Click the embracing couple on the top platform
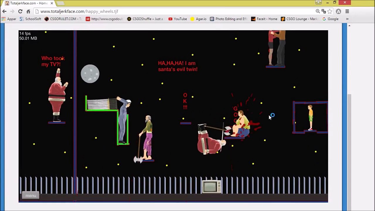The image size is (375, 211). 277,48
